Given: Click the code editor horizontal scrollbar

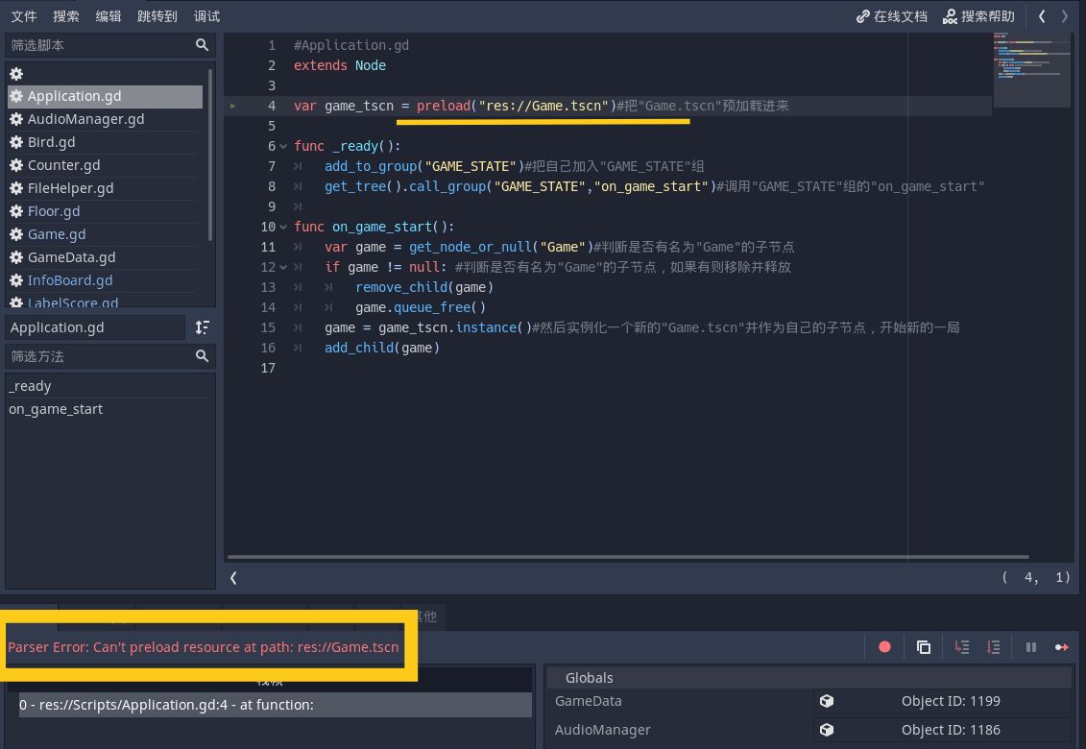Looking at the screenshot, I should [627, 556].
